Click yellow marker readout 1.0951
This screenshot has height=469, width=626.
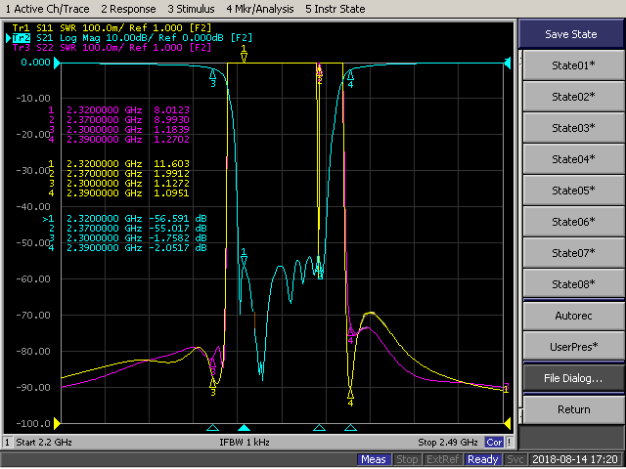coord(172,193)
